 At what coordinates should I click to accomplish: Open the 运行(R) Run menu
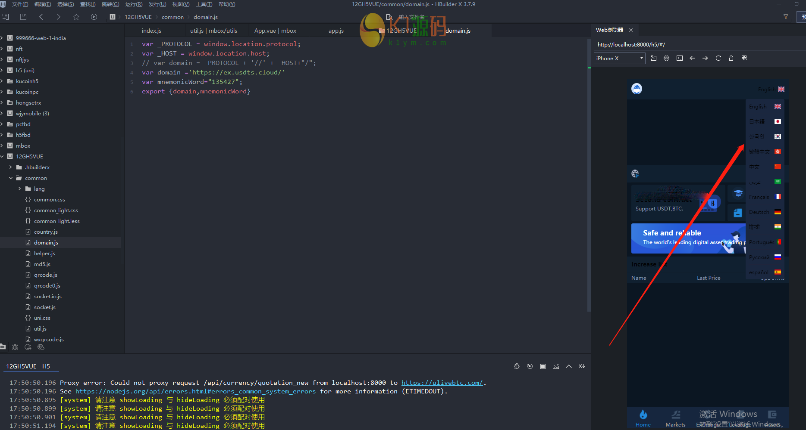(x=134, y=4)
